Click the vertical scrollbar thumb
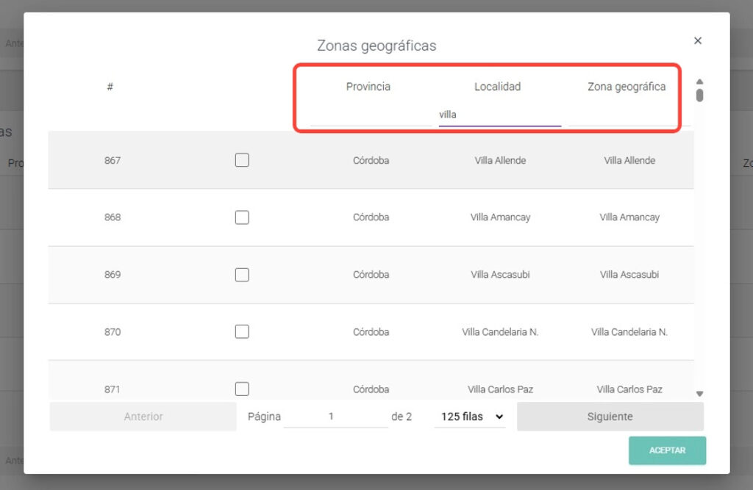The width and height of the screenshot is (753, 490). pyautogui.click(x=700, y=95)
